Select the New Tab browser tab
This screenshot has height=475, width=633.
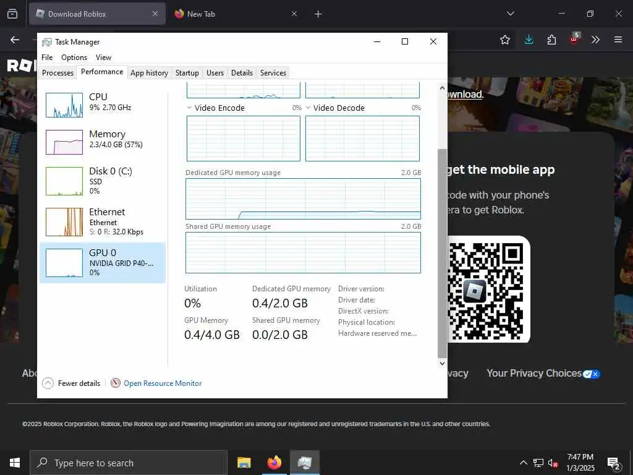235,14
